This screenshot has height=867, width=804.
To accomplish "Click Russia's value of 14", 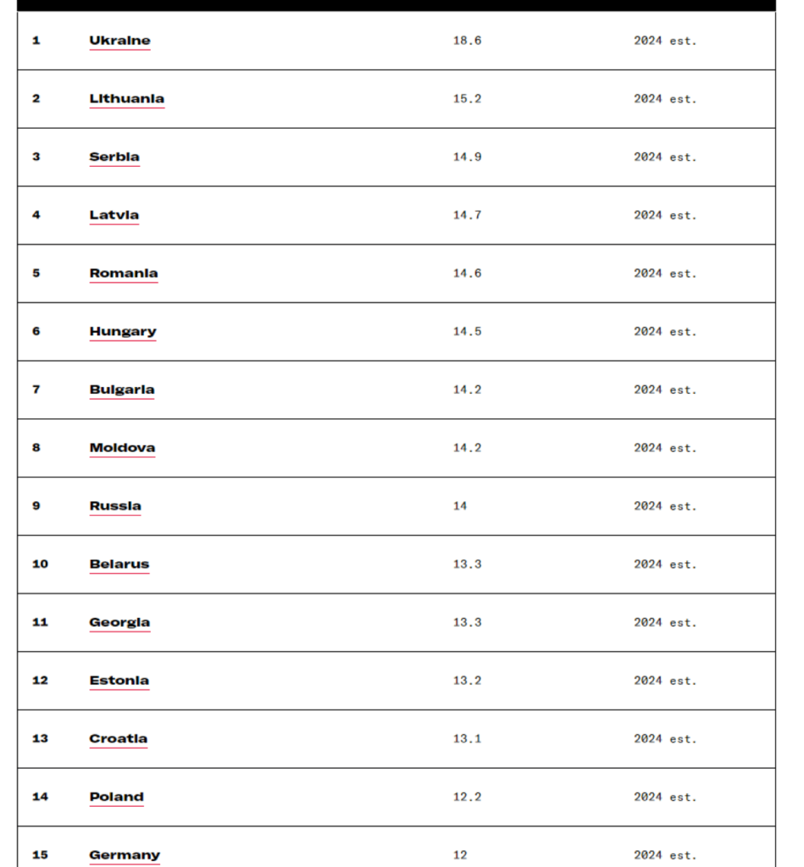I will [x=460, y=506].
